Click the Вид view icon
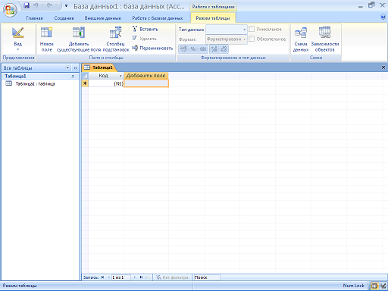The image size is (388, 291). pos(18,33)
